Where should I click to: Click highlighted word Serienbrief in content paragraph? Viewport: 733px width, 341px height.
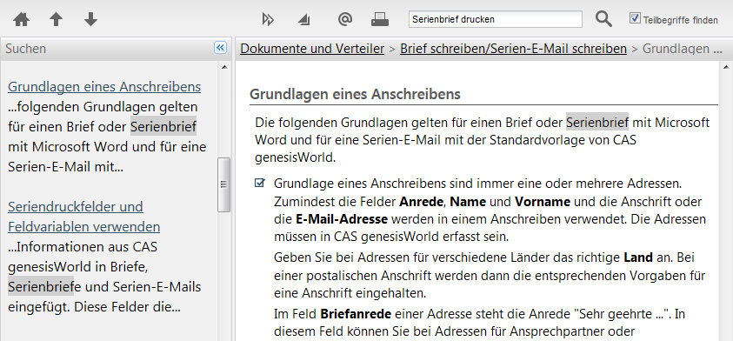pos(597,123)
